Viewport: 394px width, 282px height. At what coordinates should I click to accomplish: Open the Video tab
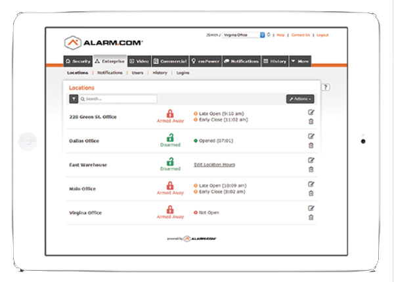(139, 61)
